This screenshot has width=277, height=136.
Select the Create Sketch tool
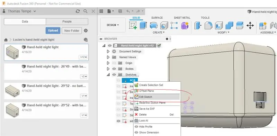click(133, 25)
